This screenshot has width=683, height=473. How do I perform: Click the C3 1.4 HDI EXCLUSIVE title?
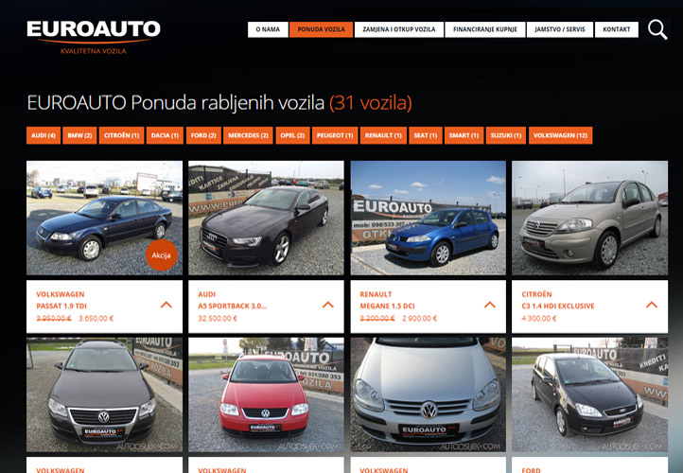[558, 307]
